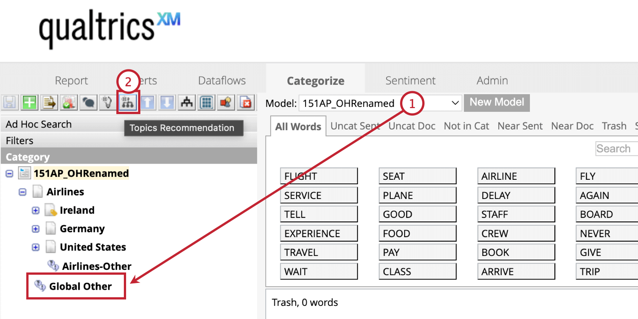Select the United States tree item
The image size is (638, 319).
93,247
